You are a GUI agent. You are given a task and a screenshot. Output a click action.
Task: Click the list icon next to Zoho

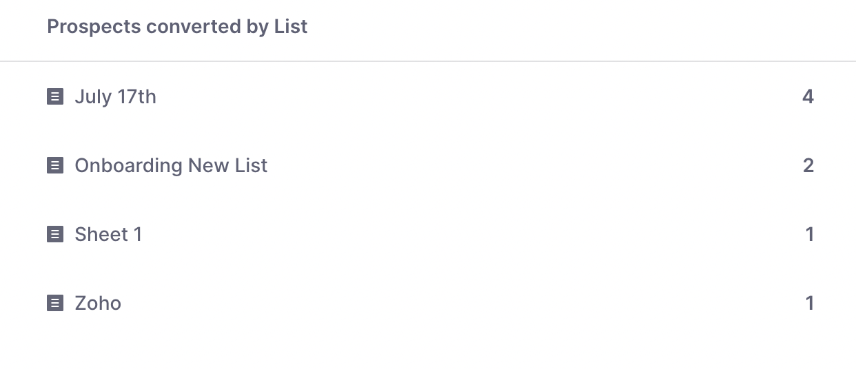pyautogui.click(x=55, y=303)
